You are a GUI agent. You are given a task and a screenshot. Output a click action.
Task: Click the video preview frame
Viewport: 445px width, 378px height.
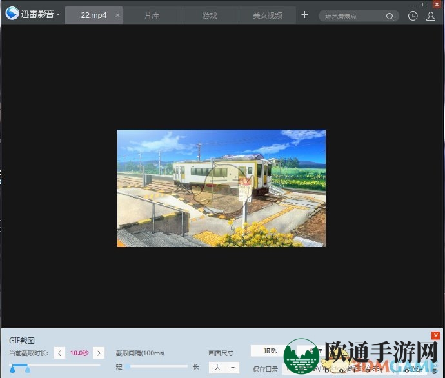point(221,188)
